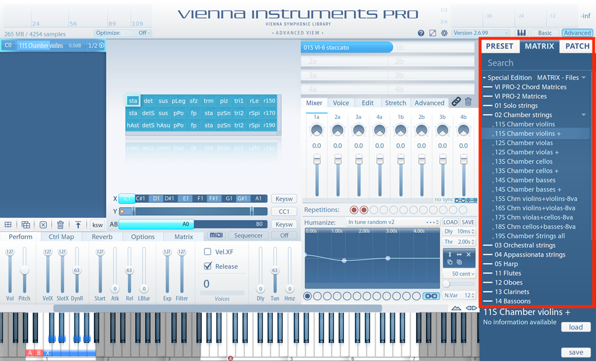Screen dimensions: 596x362
Task: Click the window resize icon near help
Action: [x=432, y=33]
